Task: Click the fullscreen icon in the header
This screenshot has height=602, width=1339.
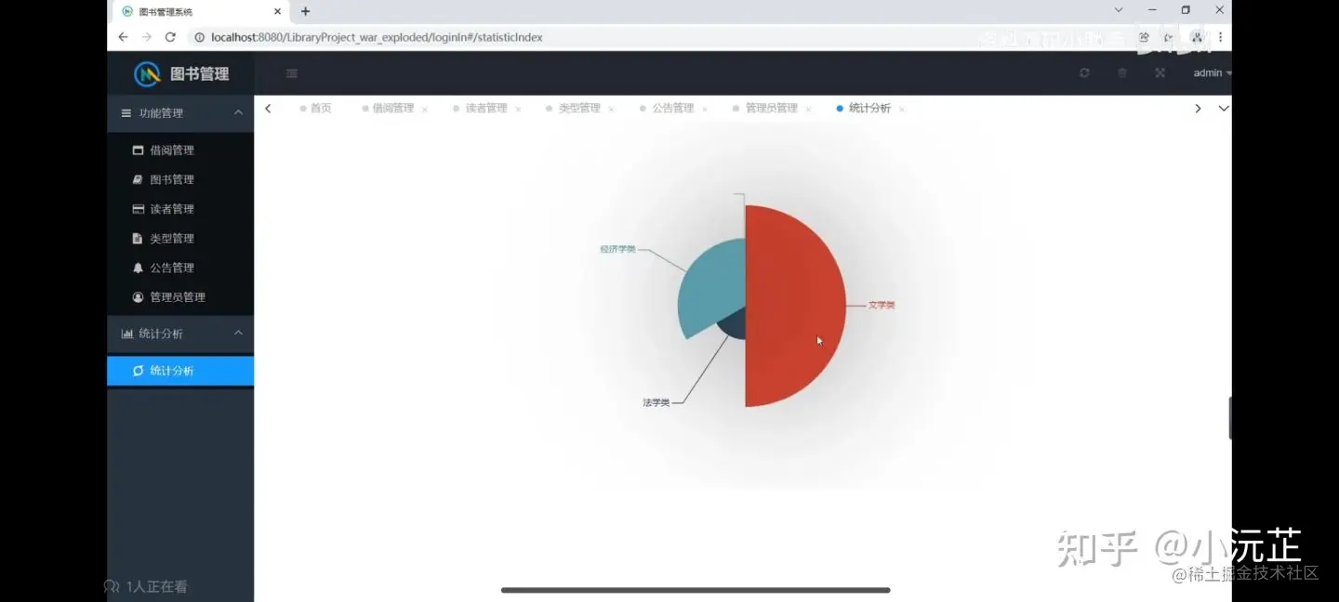Action: (x=1160, y=72)
